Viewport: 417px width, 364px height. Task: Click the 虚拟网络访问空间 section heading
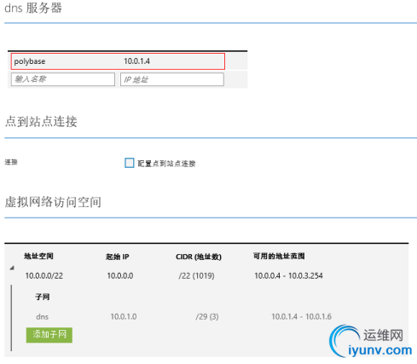[53, 202]
